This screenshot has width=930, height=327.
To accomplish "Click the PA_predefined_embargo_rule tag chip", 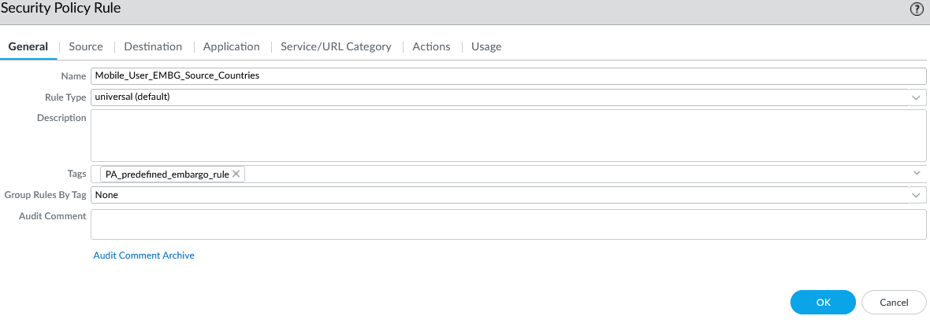I will (x=166, y=174).
